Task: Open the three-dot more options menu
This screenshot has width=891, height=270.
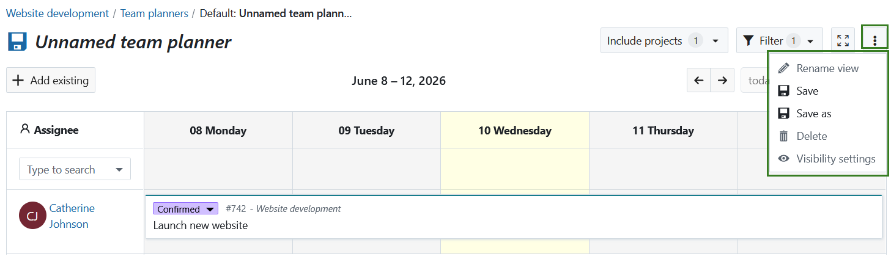Action: pyautogui.click(x=875, y=40)
